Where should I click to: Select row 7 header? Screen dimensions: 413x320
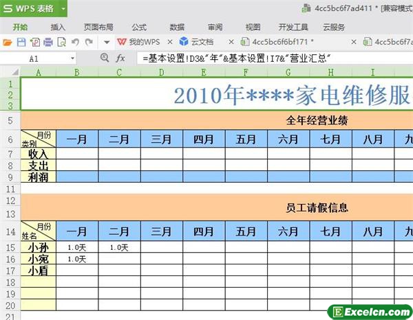10,154
